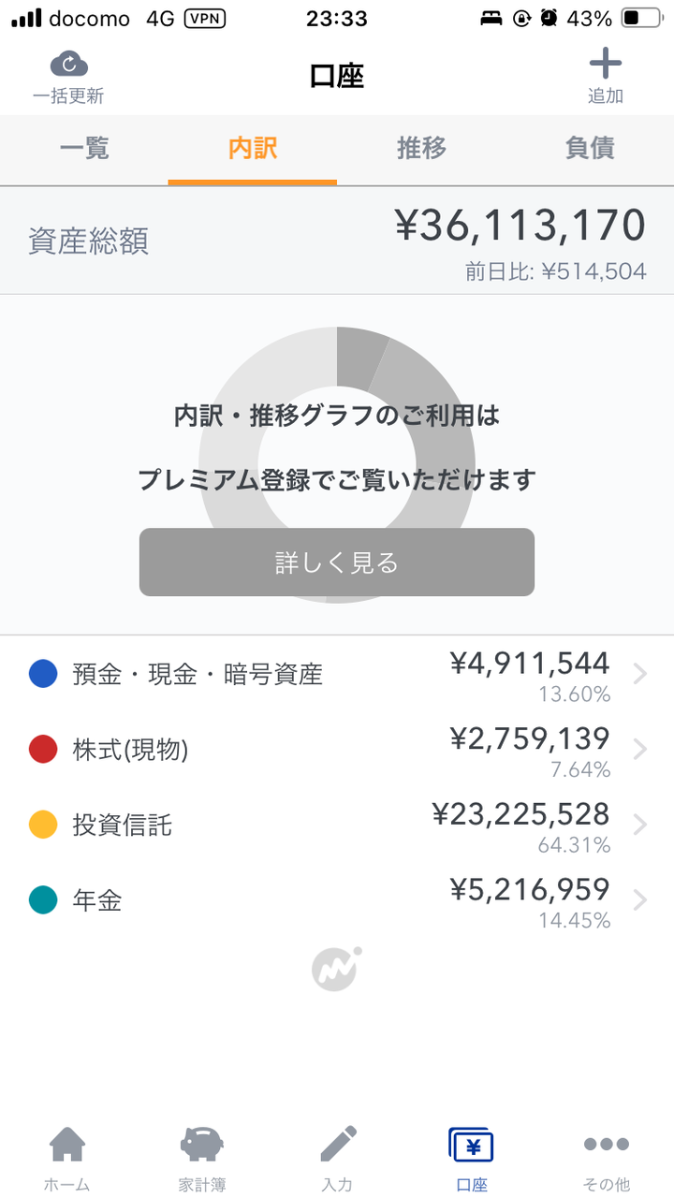Viewport: 674px width, 1198px height.
Task: Open the three-dot other menu
Action: pos(607,1144)
